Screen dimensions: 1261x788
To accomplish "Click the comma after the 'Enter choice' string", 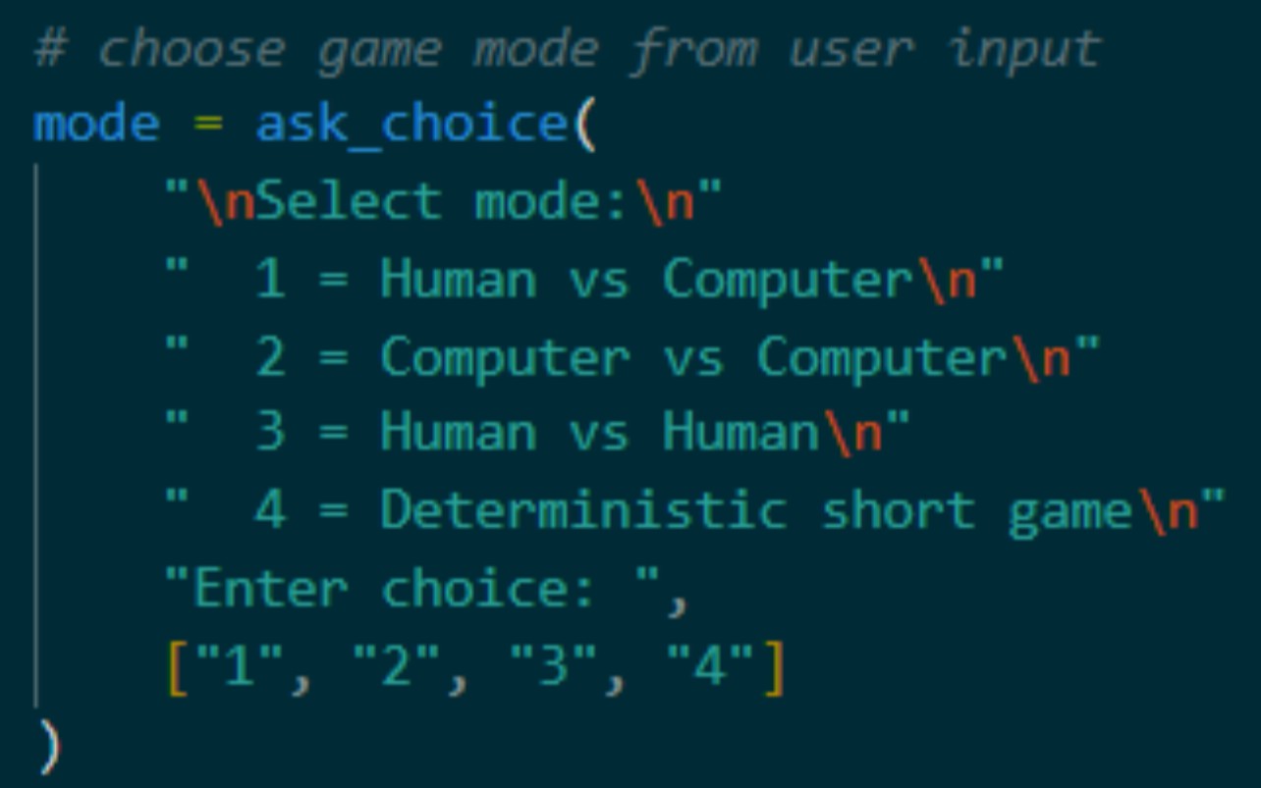I will 678,597.
